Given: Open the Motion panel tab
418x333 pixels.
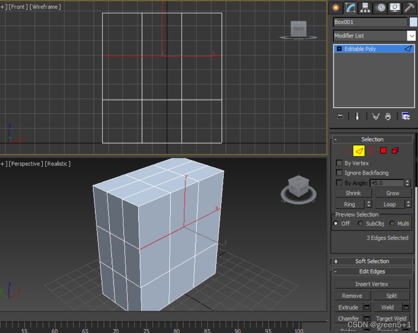Looking at the screenshot, I should [380, 7].
